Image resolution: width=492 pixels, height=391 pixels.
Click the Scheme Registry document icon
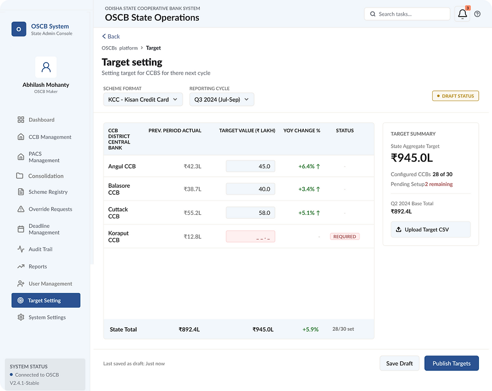pyautogui.click(x=21, y=192)
